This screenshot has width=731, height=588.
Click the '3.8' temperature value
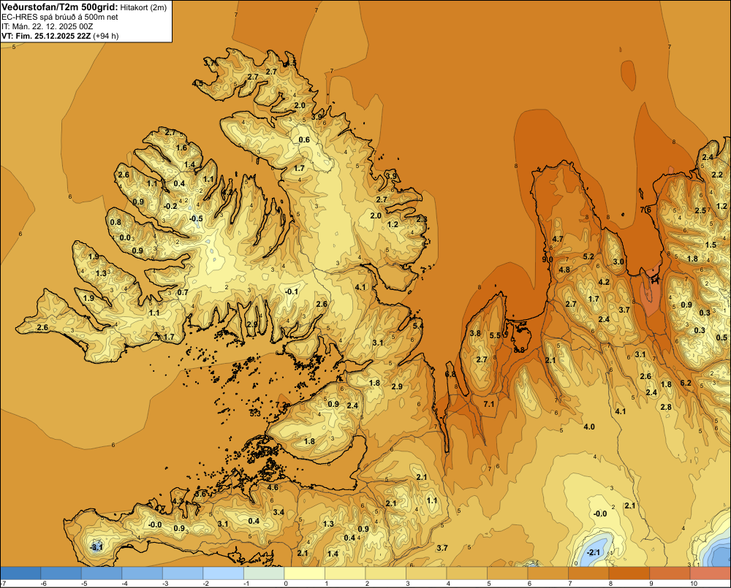click(475, 333)
